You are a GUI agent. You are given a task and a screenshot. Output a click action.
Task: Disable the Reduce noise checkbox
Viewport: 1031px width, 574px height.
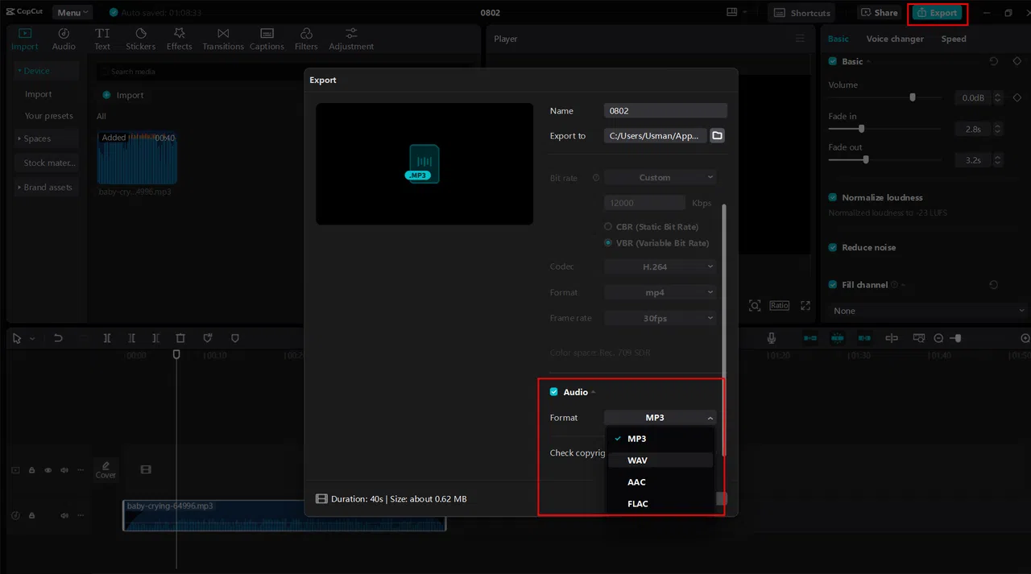pyautogui.click(x=833, y=247)
